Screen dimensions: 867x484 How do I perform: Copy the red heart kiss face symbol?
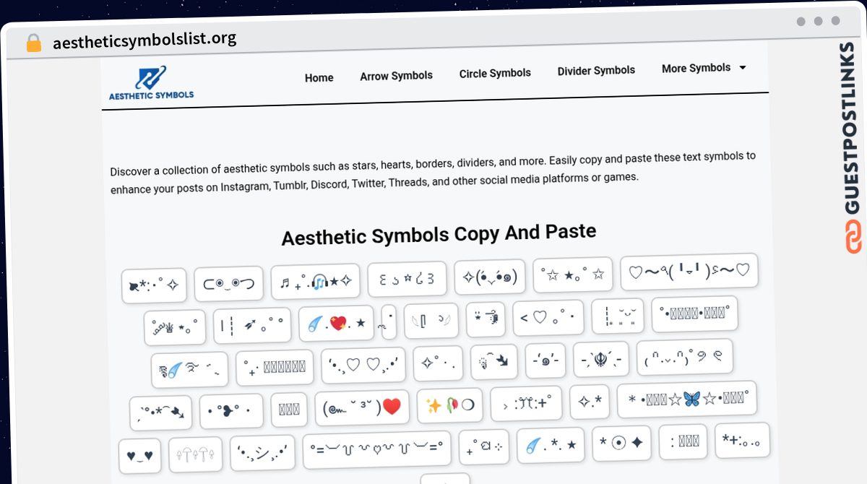(362, 407)
